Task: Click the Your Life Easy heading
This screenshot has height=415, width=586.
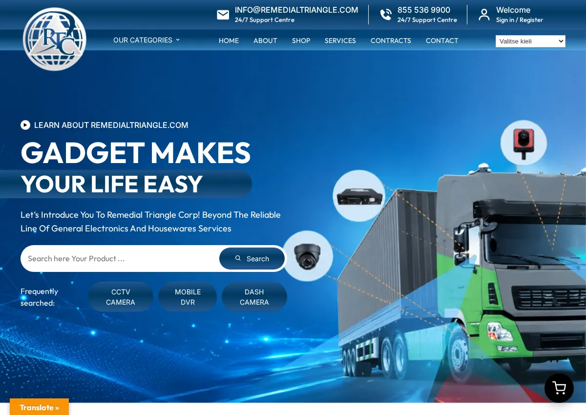Action: 111,184
